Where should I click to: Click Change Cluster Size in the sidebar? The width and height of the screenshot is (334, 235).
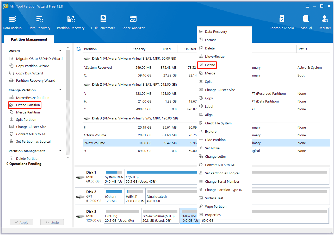coord(28,127)
